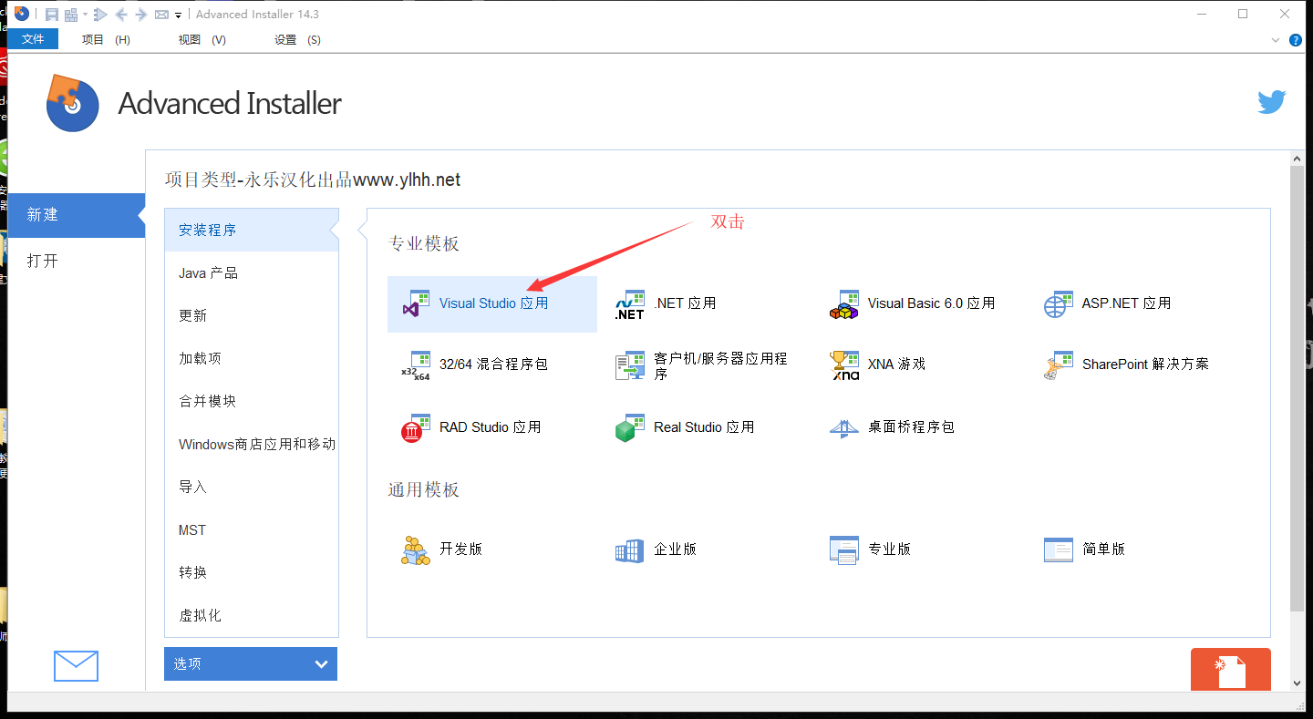Click the 企业版 template icon
The height and width of the screenshot is (719, 1313).
tap(630, 550)
